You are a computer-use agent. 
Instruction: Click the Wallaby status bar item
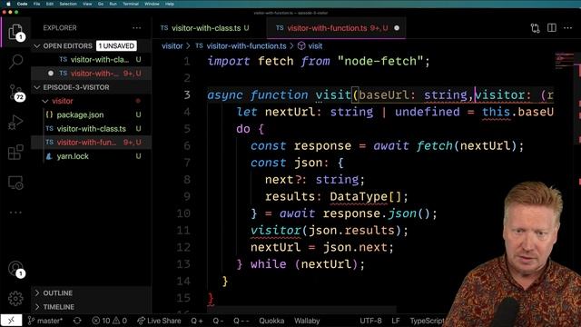point(307,321)
